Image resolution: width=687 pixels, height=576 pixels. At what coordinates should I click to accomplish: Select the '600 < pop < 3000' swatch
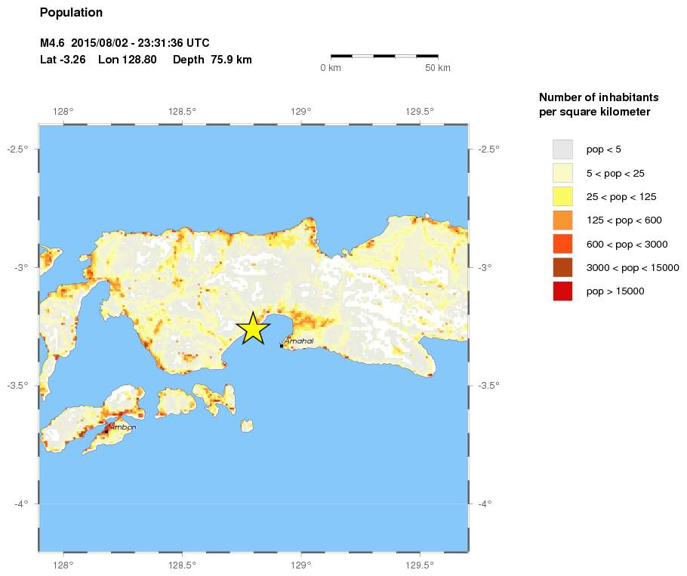click(562, 244)
